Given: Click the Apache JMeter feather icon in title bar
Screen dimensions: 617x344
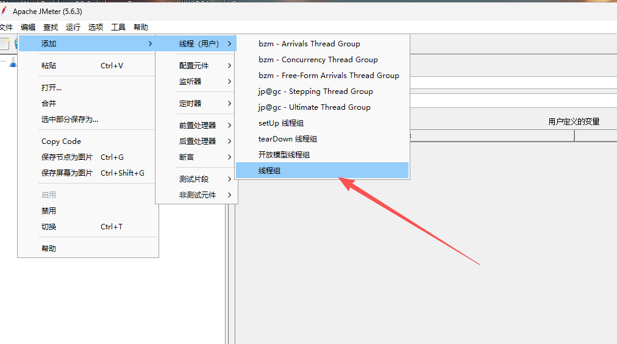Looking at the screenshot, I should [x=4, y=10].
